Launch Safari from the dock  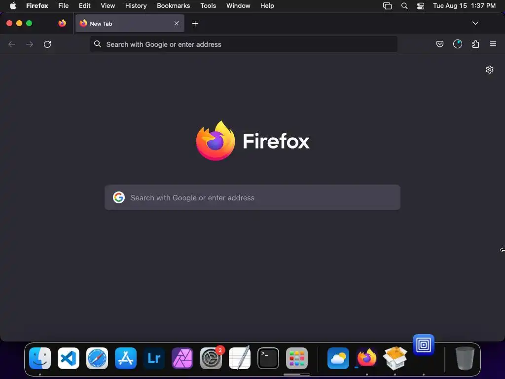click(x=97, y=358)
